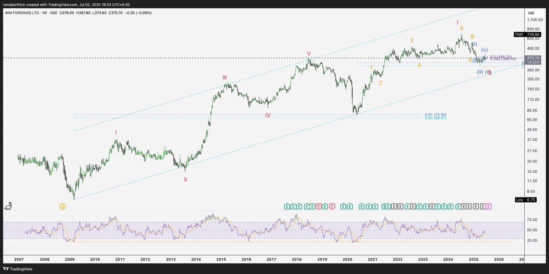
Task: Click the 2023 label on time axis
Action: pos(423,259)
